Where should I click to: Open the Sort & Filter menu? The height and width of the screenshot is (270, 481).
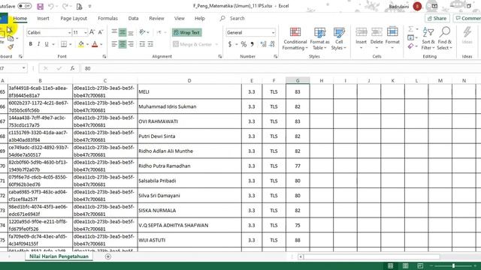(x=428, y=39)
